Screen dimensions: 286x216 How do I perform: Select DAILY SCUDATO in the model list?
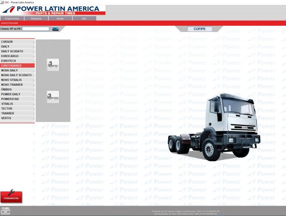pyautogui.click(x=17, y=51)
